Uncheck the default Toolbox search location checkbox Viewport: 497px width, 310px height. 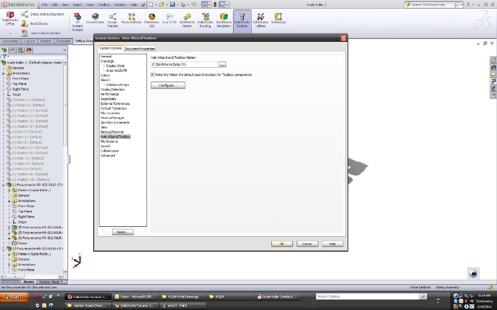coord(152,74)
